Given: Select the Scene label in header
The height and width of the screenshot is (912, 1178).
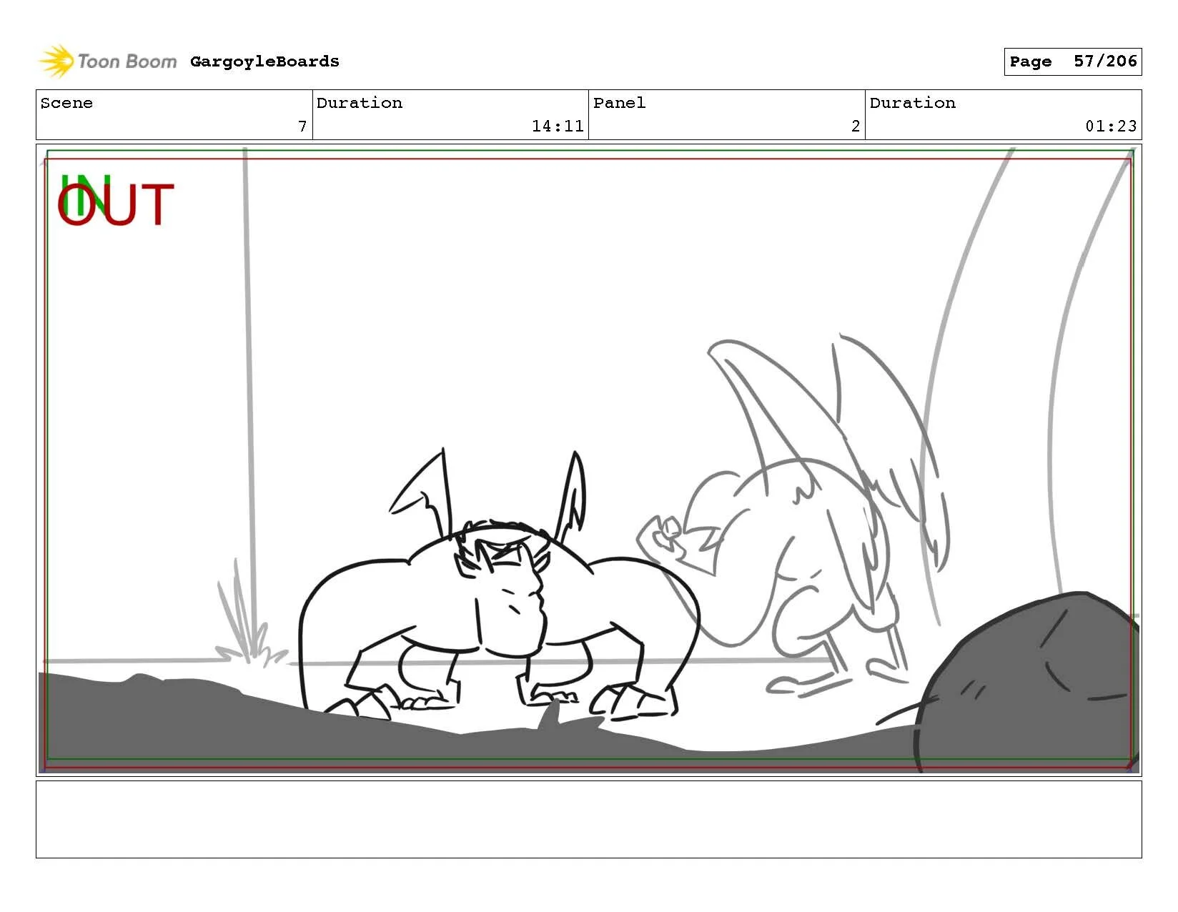Looking at the screenshot, I should coord(66,103).
